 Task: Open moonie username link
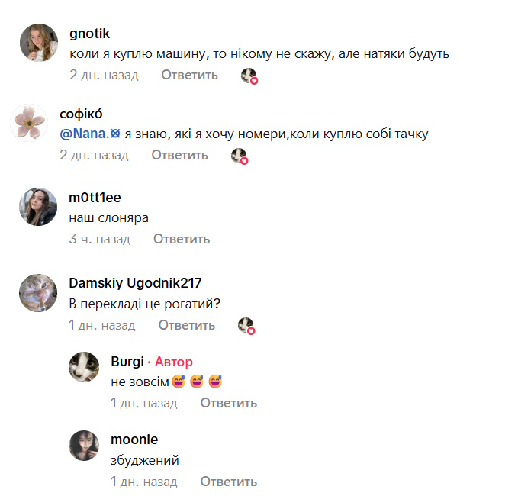click(134, 439)
